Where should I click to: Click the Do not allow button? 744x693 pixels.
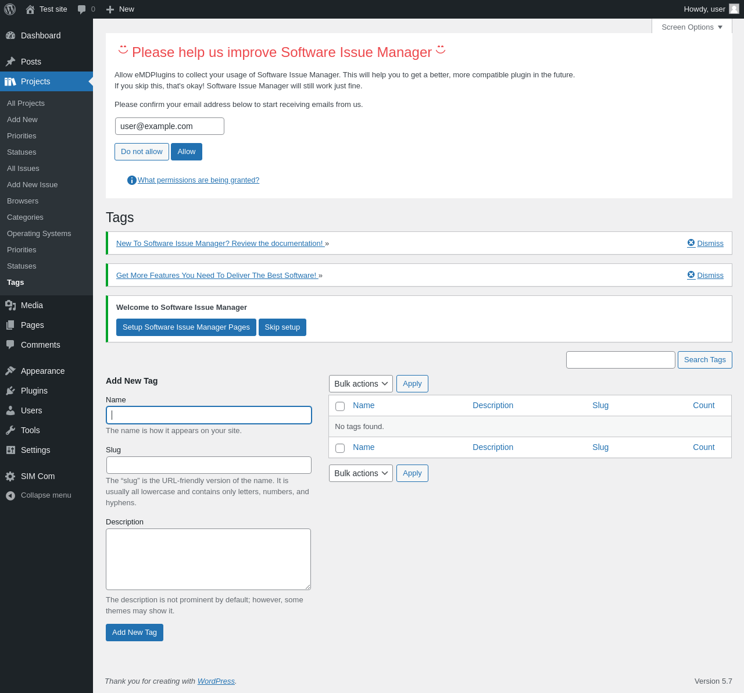[142, 152]
